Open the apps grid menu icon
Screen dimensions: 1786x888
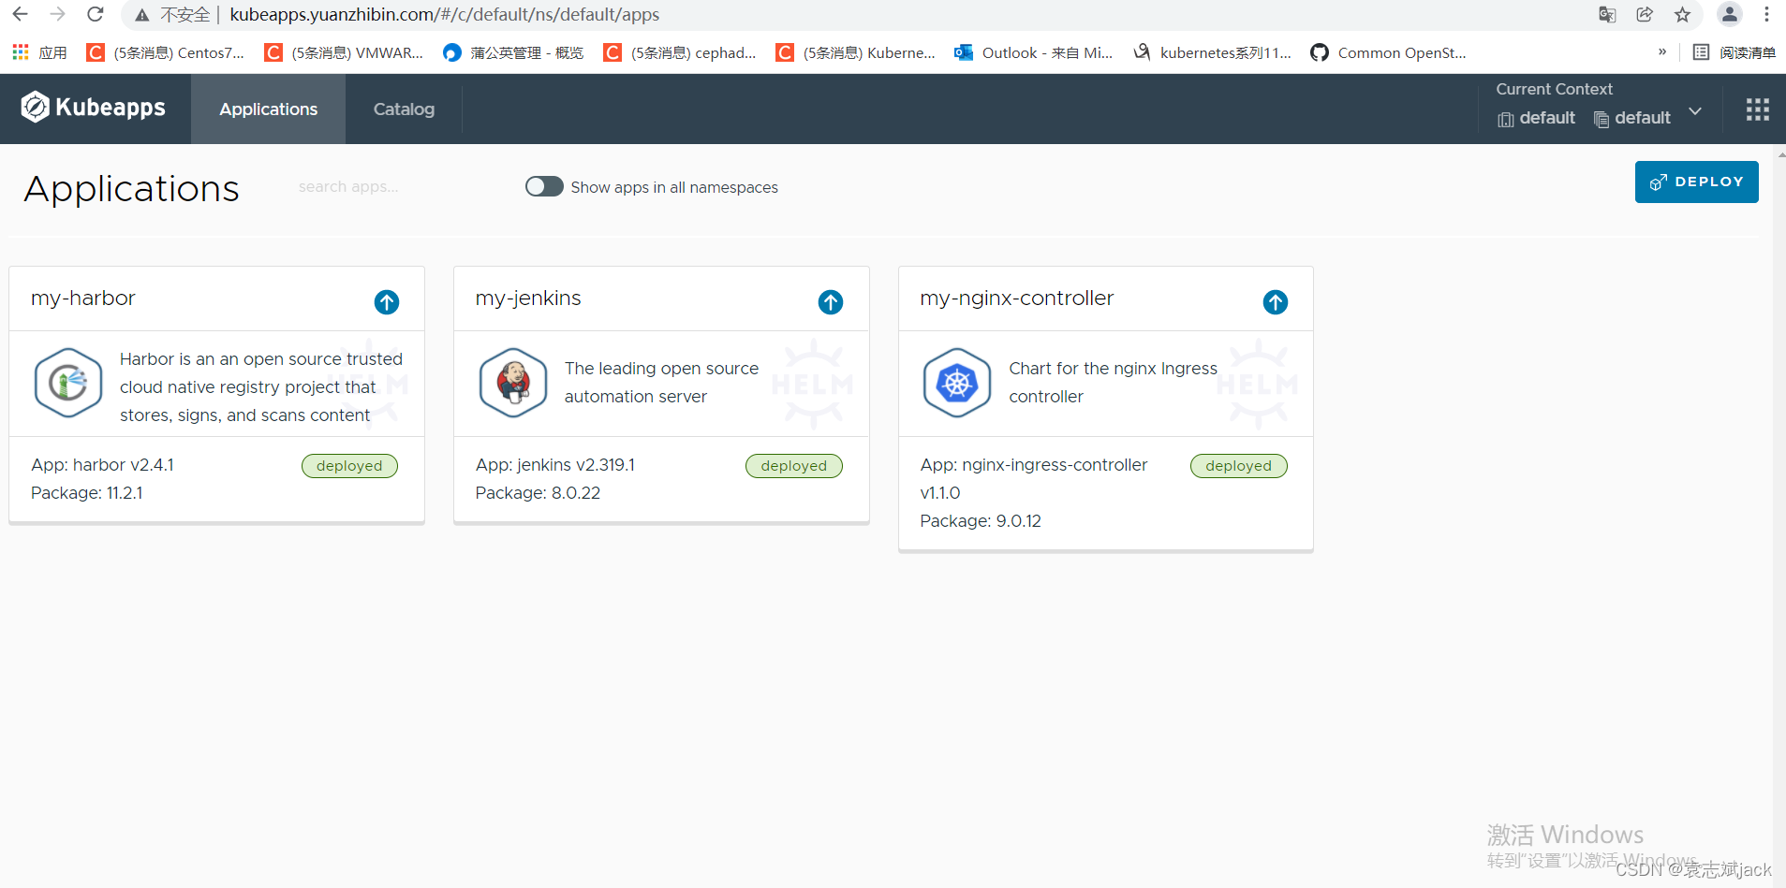pyautogui.click(x=1757, y=109)
